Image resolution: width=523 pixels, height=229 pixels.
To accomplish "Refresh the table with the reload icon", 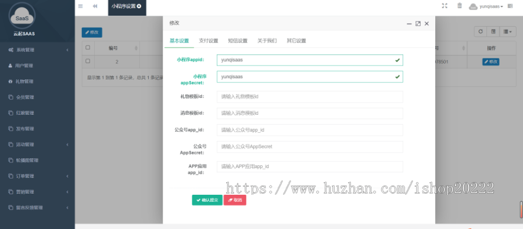I will (481, 32).
